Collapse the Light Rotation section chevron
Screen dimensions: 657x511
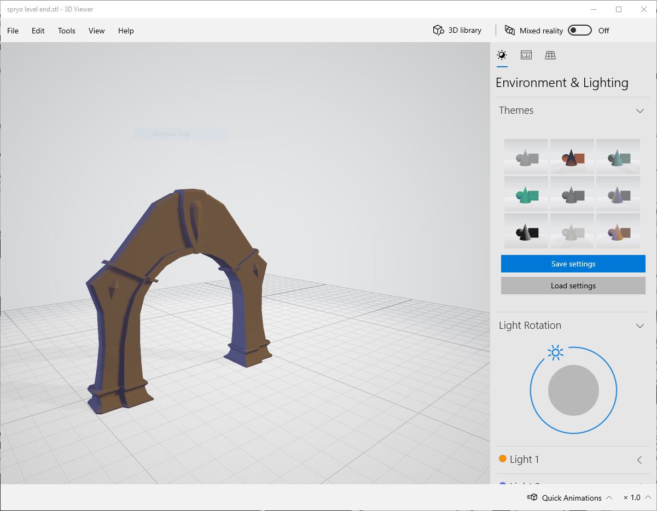tap(640, 326)
